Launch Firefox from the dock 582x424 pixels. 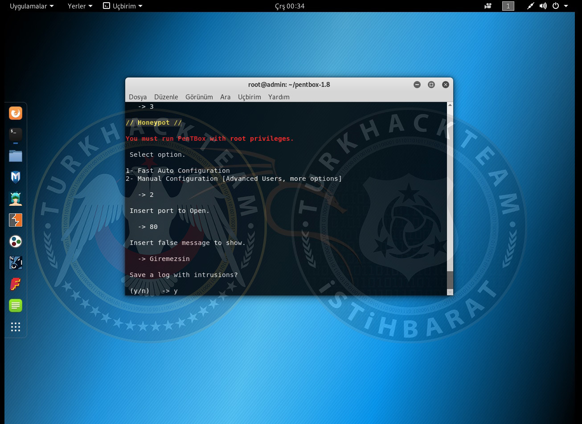[16, 113]
